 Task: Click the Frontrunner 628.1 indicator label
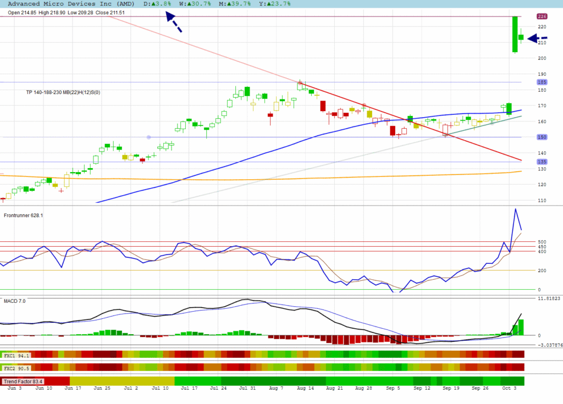click(x=24, y=215)
